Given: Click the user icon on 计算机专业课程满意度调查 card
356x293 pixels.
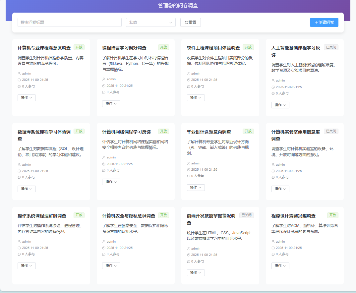Looking at the screenshot, I should tap(19, 74).
